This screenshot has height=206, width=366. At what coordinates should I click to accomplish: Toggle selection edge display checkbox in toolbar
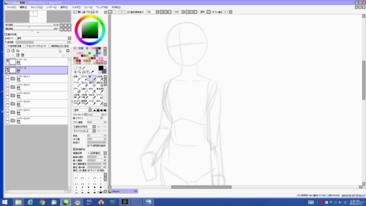coord(128,12)
